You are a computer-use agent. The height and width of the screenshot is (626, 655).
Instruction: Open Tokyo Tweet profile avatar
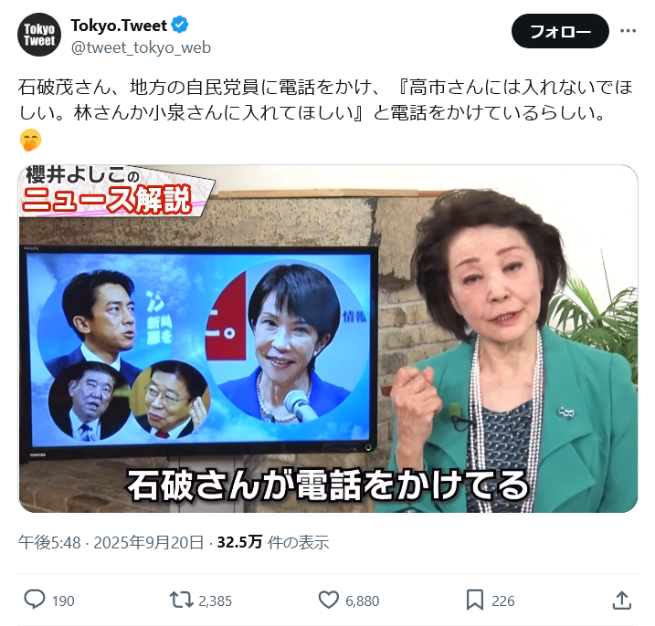39,35
